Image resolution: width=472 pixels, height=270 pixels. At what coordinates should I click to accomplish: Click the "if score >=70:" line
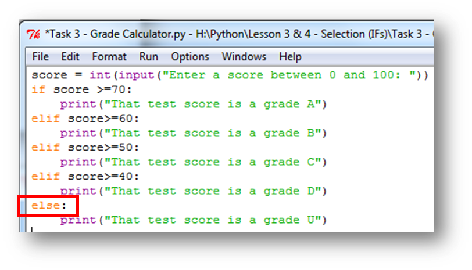click(85, 90)
